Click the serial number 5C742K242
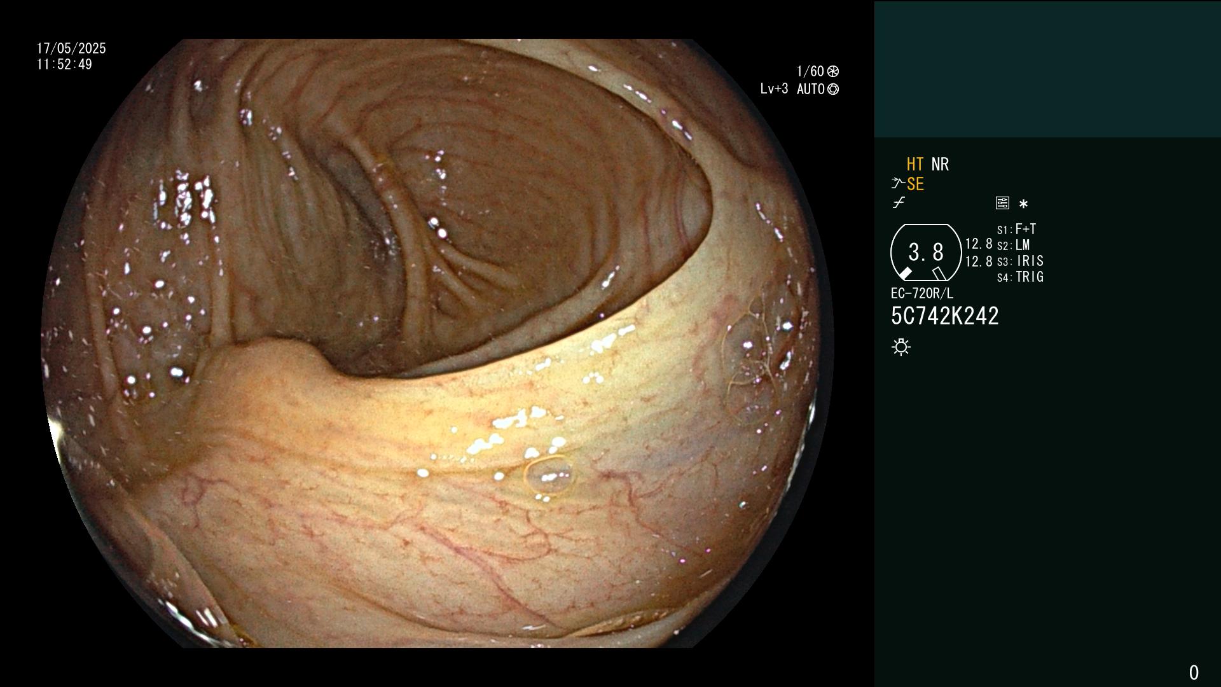The height and width of the screenshot is (687, 1221). tap(945, 316)
